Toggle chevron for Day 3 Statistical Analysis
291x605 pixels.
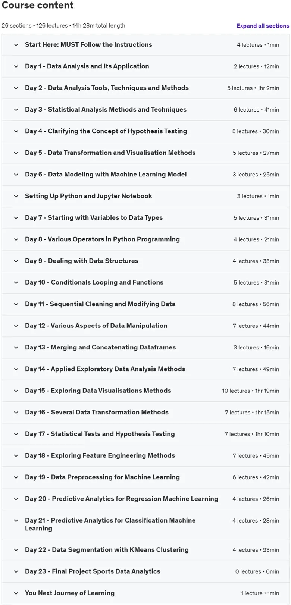coord(16,110)
